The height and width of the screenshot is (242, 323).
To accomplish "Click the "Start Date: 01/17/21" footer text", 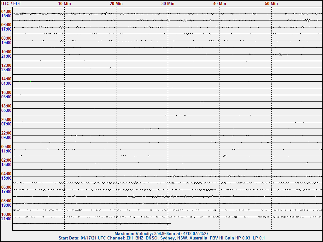I will pos(79,238).
